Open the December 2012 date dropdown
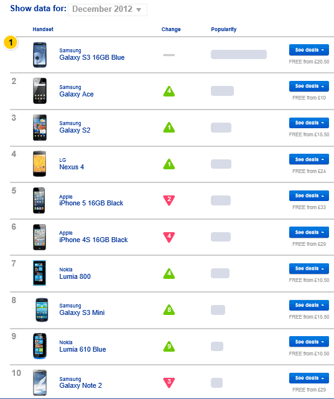Viewport: 334px width, 399px height. coord(107,10)
